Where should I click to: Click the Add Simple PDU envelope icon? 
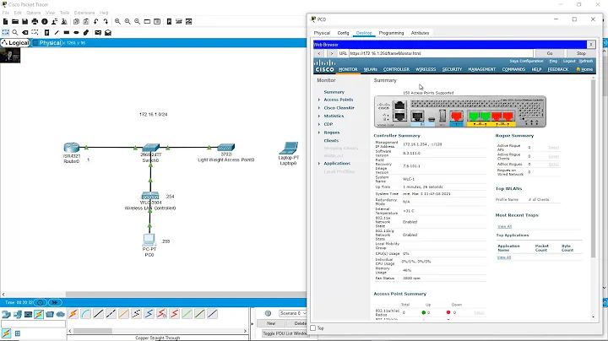pyautogui.click(x=98, y=33)
